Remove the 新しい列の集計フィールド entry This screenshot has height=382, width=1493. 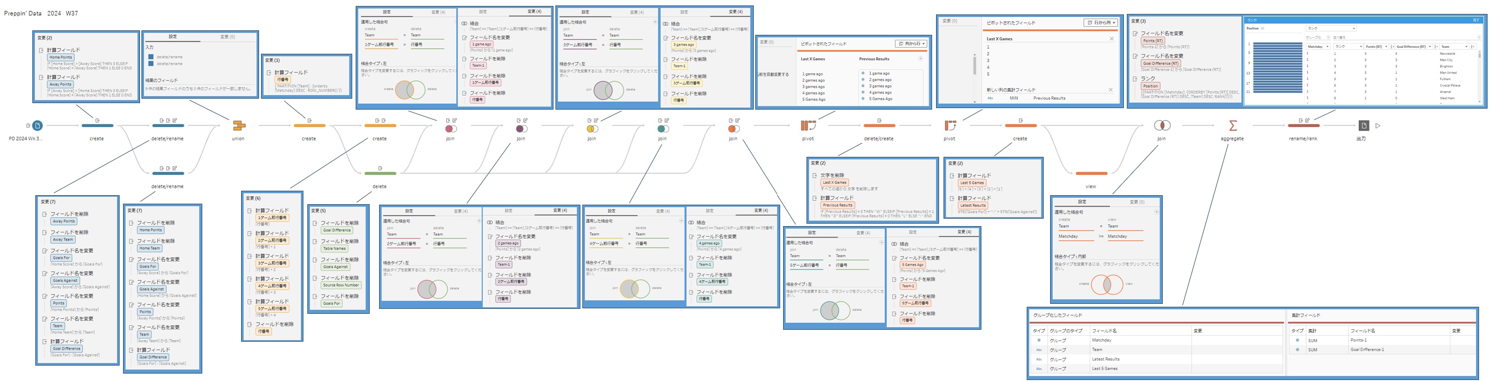(1110, 90)
